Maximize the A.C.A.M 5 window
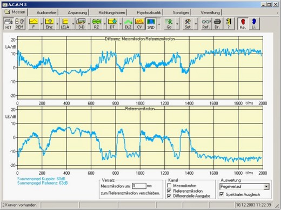The width and height of the screenshot is (281, 210). (269, 4)
